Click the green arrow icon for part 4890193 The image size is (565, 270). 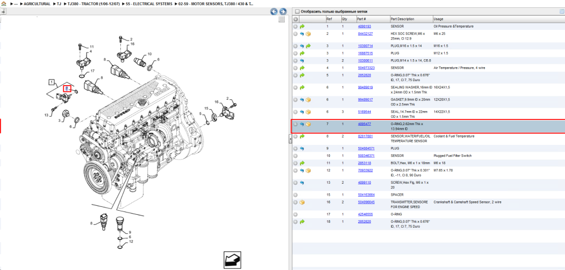tap(302, 26)
